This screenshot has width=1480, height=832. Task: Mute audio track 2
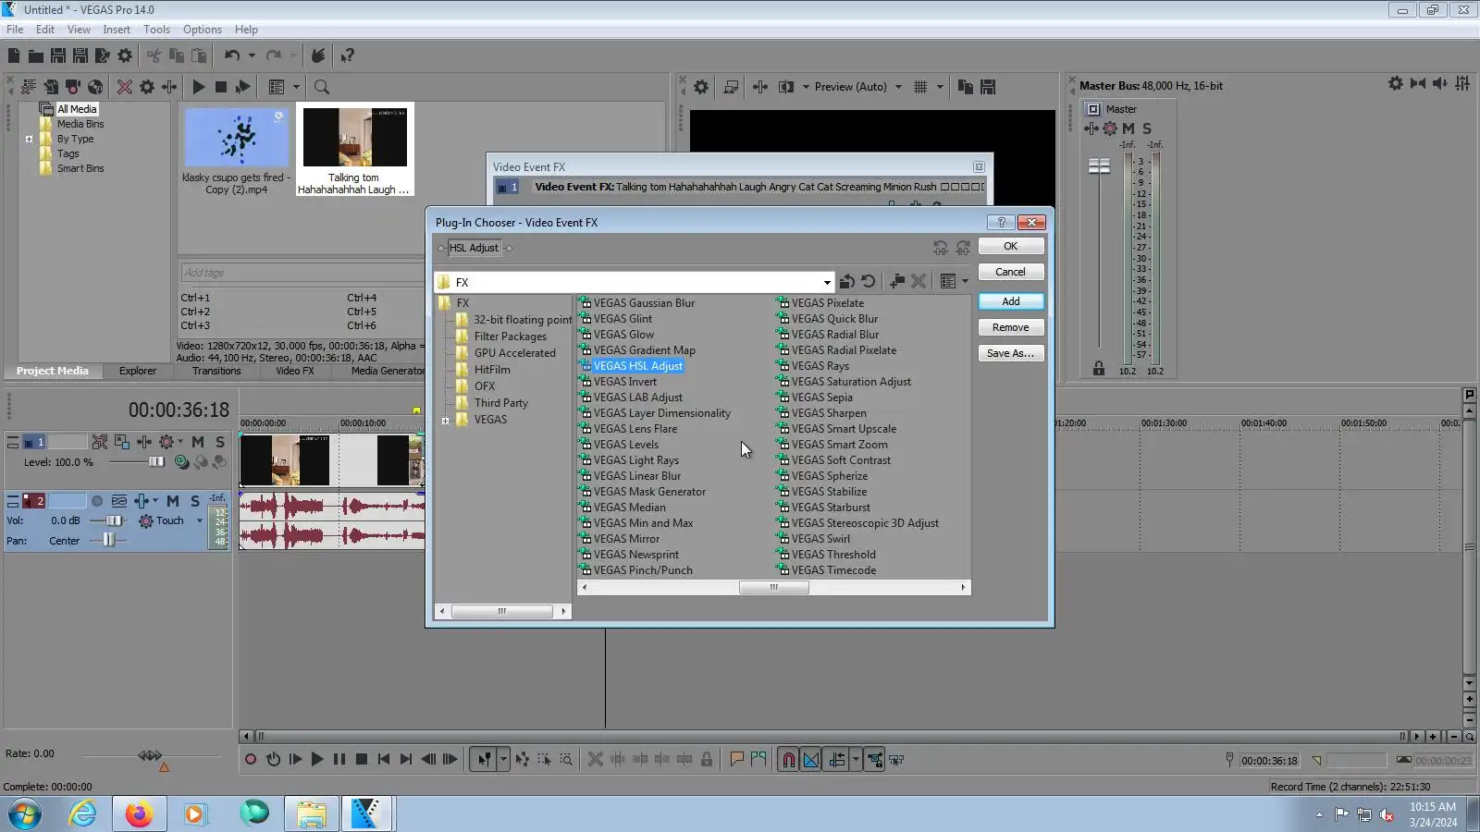pos(173,501)
